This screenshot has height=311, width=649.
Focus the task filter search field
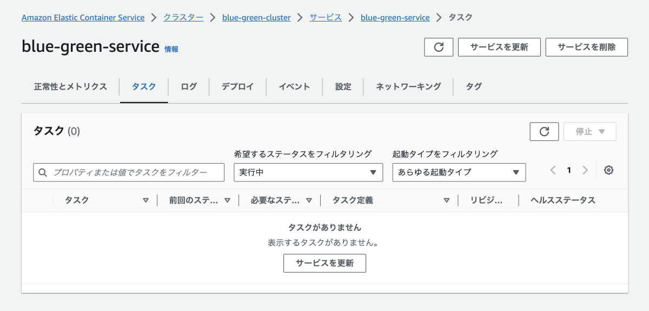coord(129,172)
